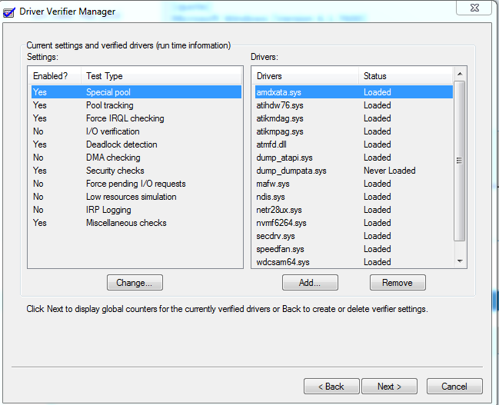Select the secdrv.sys driver

pyautogui.click(x=354, y=236)
